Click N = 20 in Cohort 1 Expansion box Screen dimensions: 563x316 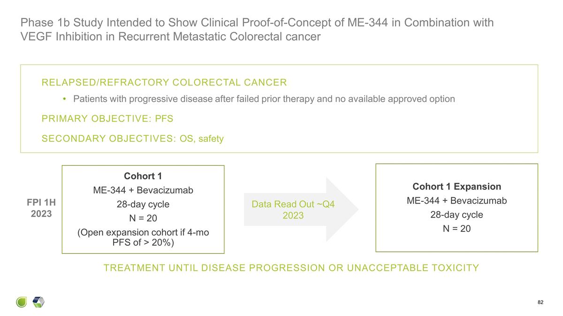(x=457, y=229)
